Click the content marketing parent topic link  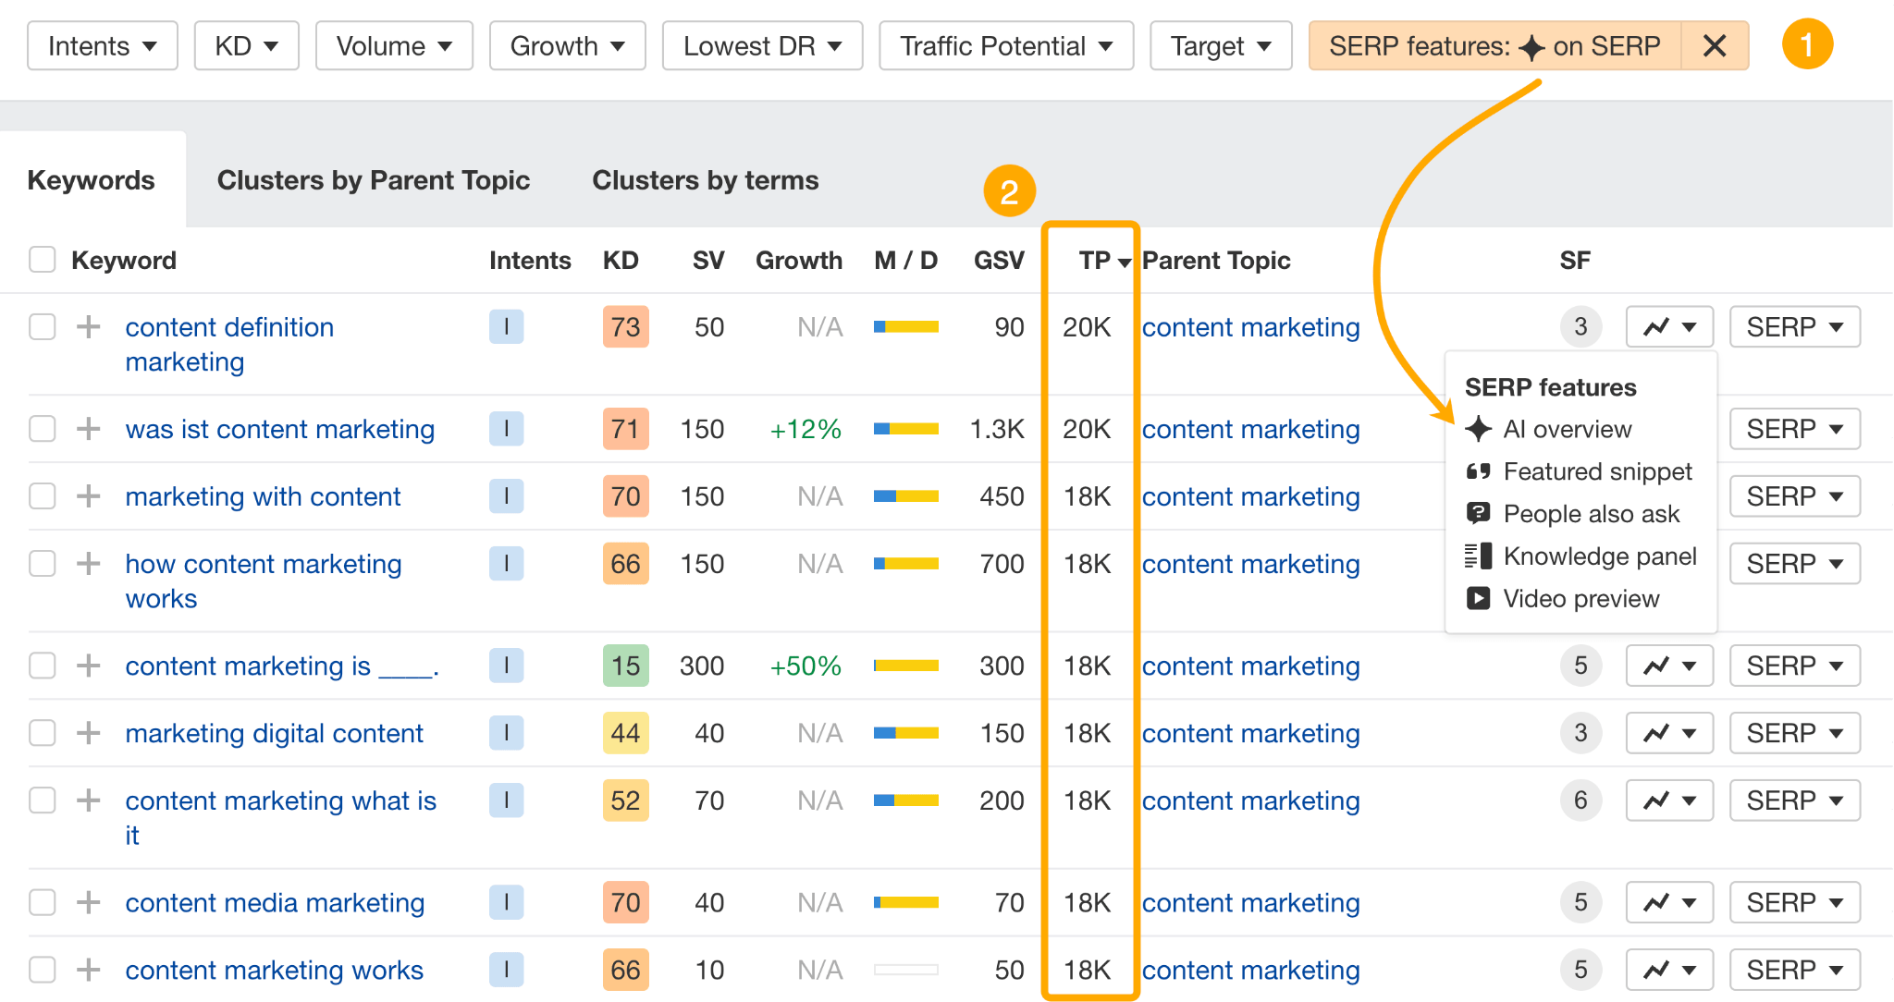click(x=1250, y=327)
